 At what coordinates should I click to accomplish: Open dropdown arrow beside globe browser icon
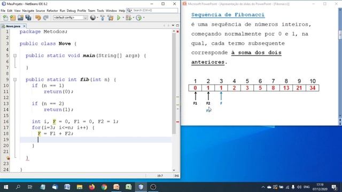97,18
